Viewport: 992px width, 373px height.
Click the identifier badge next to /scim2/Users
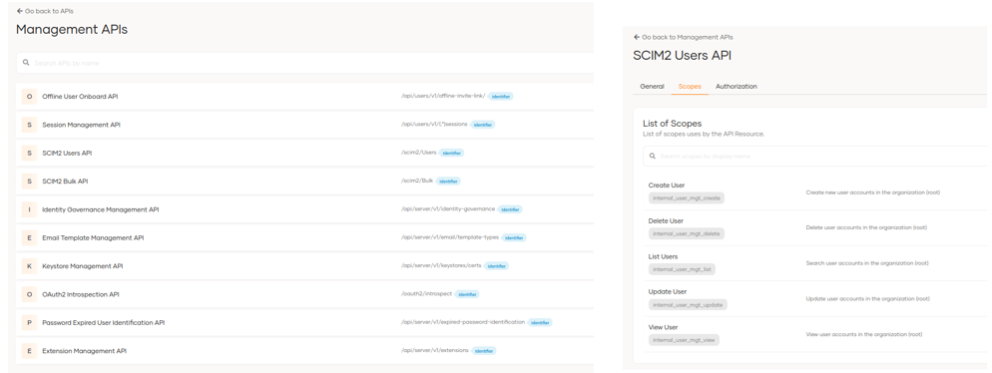(451, 153)
